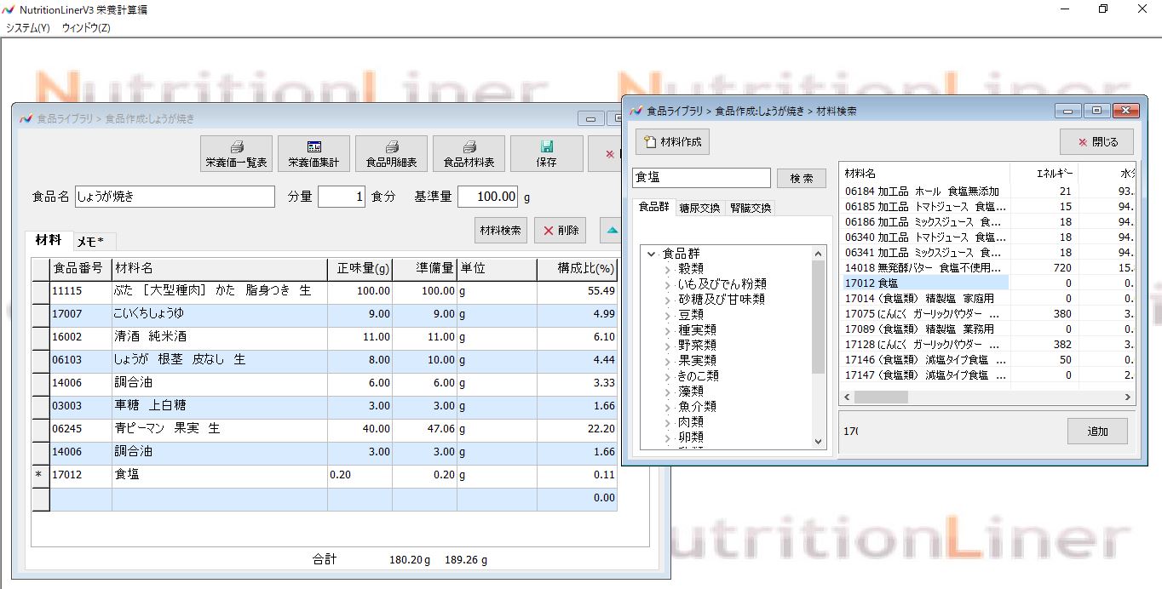Click the 基準量 field showing 100.00
This screenshot has width=1162, height=589.
click(x=488, y=197)
